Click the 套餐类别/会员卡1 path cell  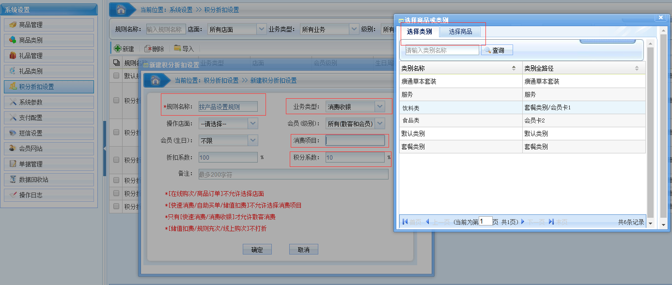584,107
